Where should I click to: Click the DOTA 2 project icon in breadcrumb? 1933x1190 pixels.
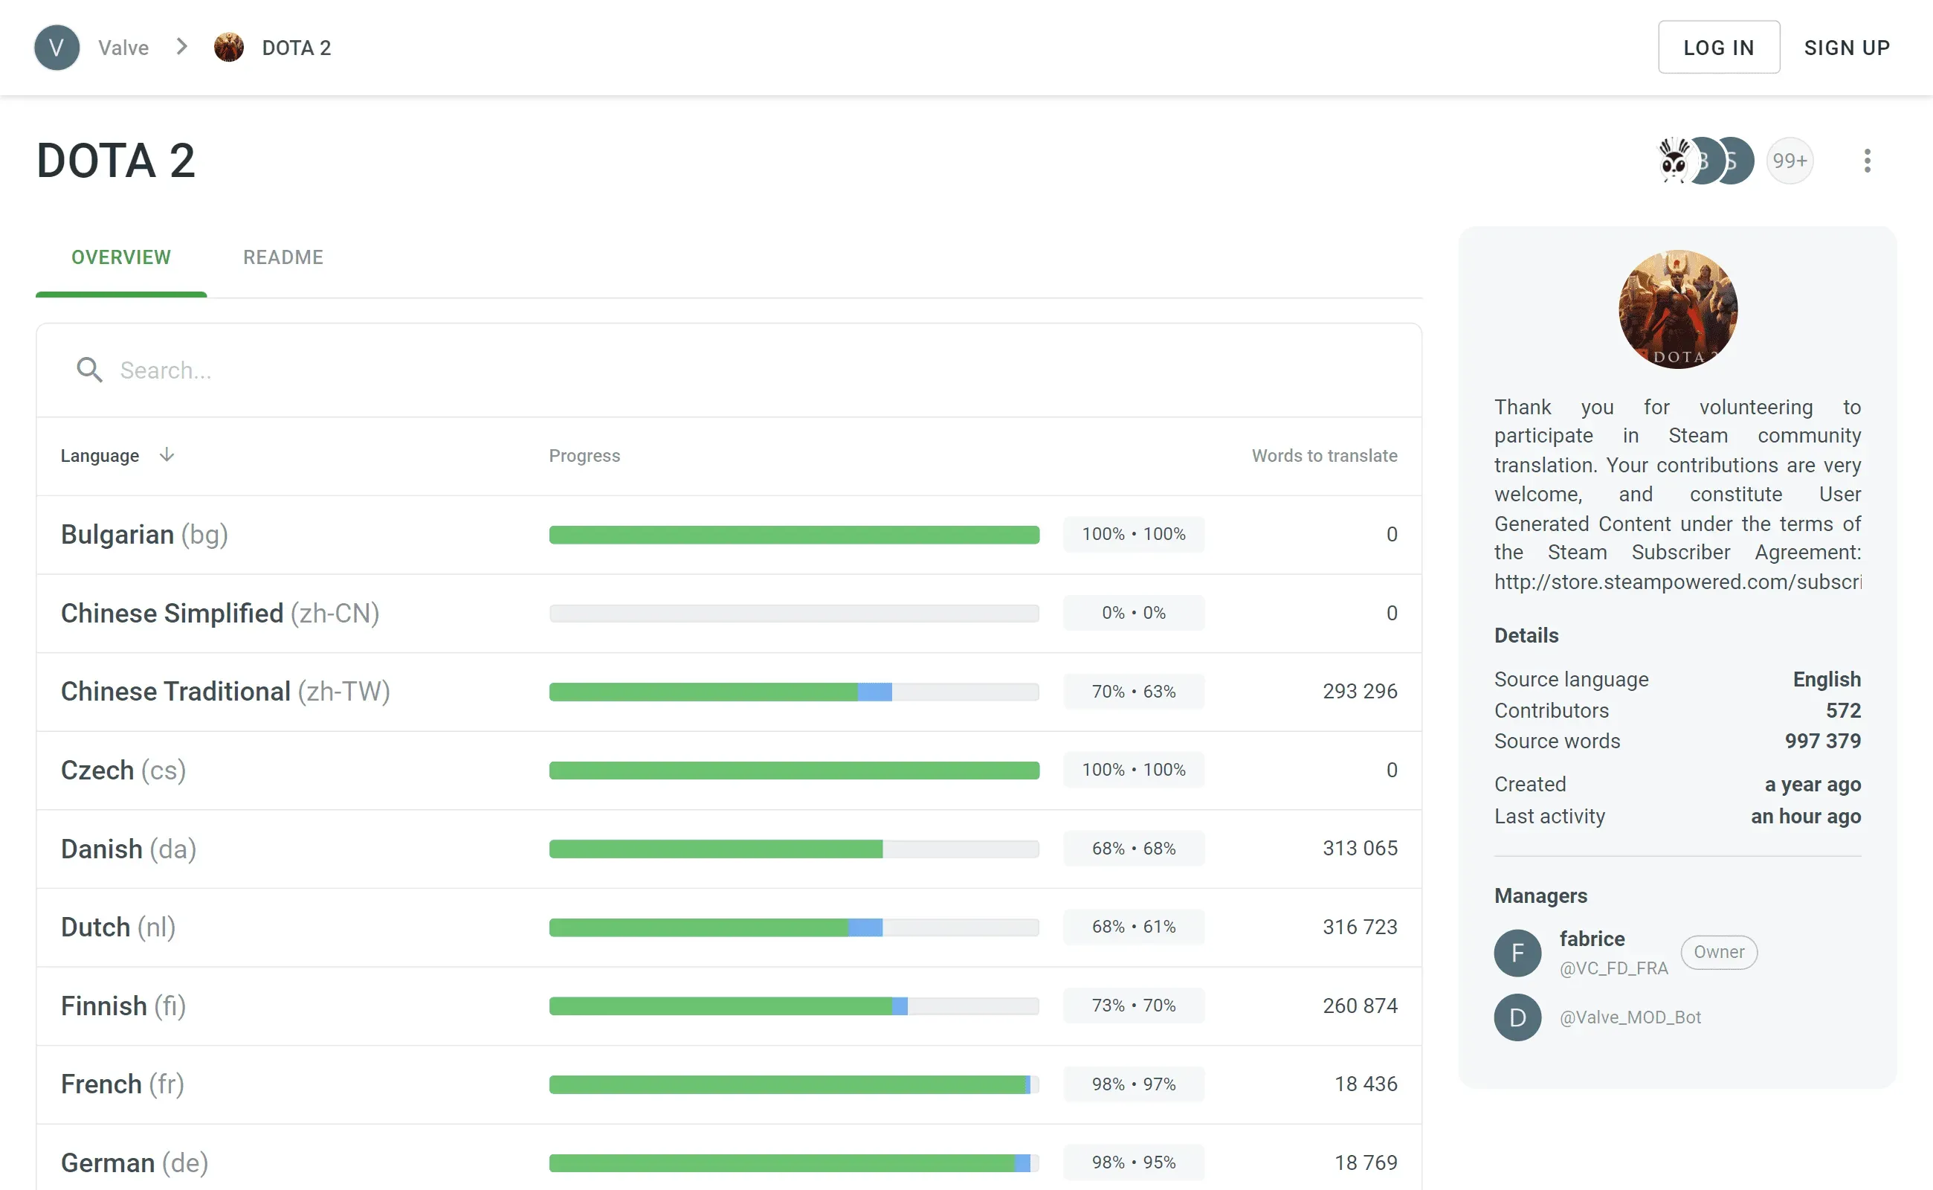[x=228, y=47]
